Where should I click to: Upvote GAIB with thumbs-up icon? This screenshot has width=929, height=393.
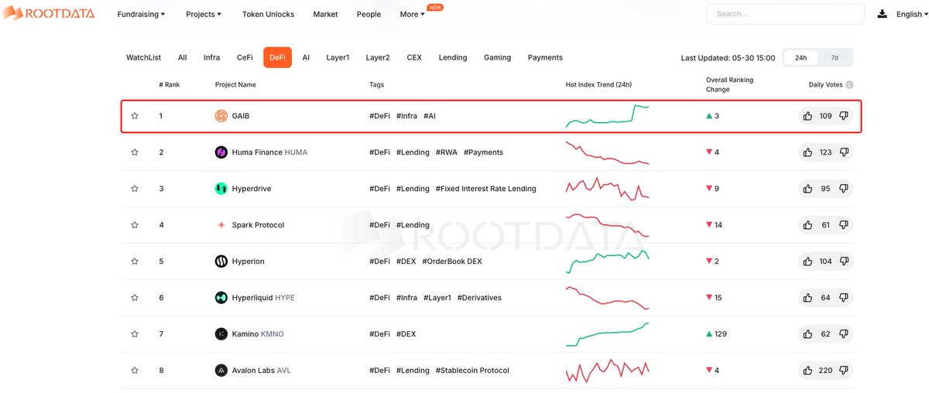[807, 116]
